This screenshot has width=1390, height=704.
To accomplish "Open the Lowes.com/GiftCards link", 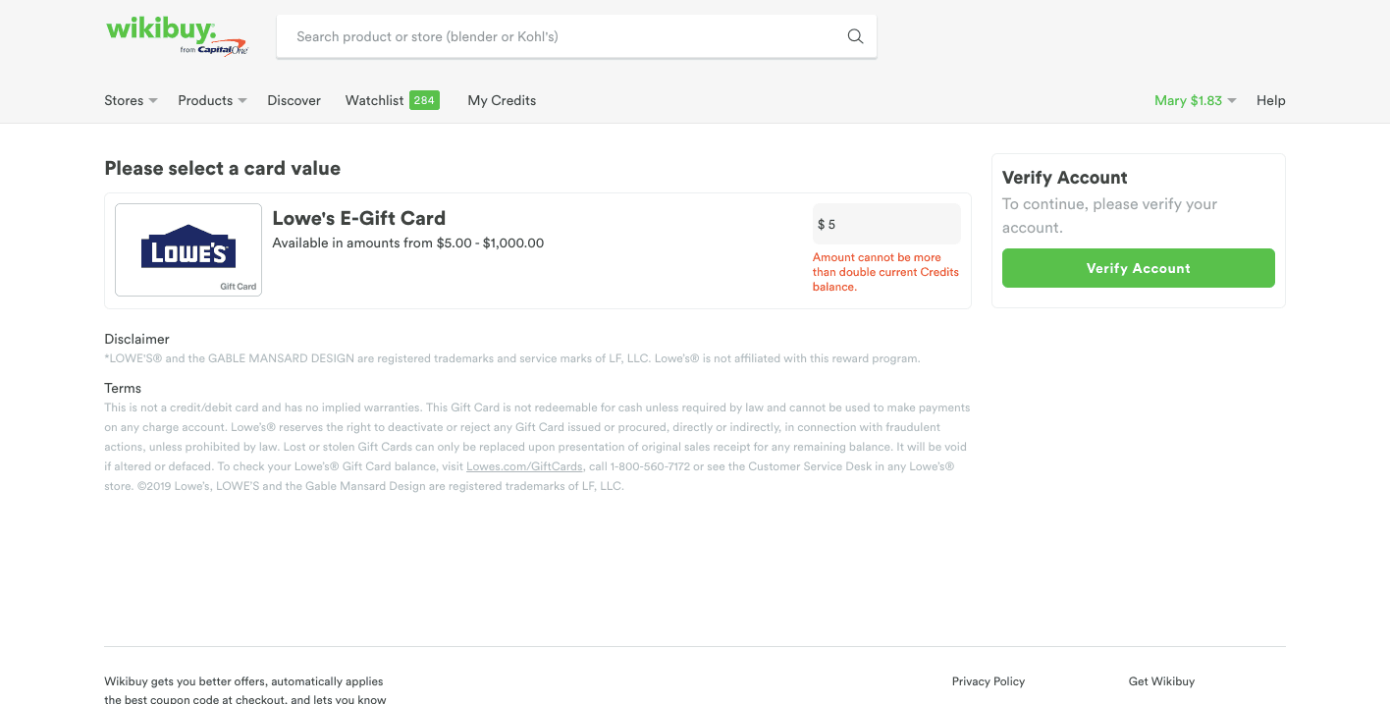I will pyautogui.click(x=524, y=466).
